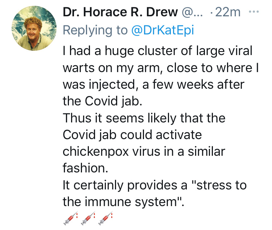Click the first syringe emoji

pos(70,219)
